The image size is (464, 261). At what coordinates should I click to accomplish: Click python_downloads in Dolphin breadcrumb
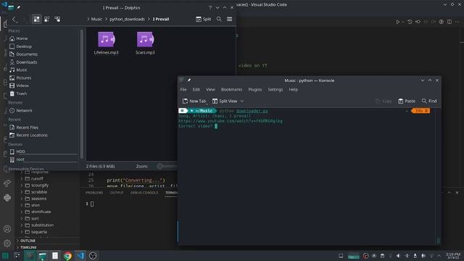128,20
